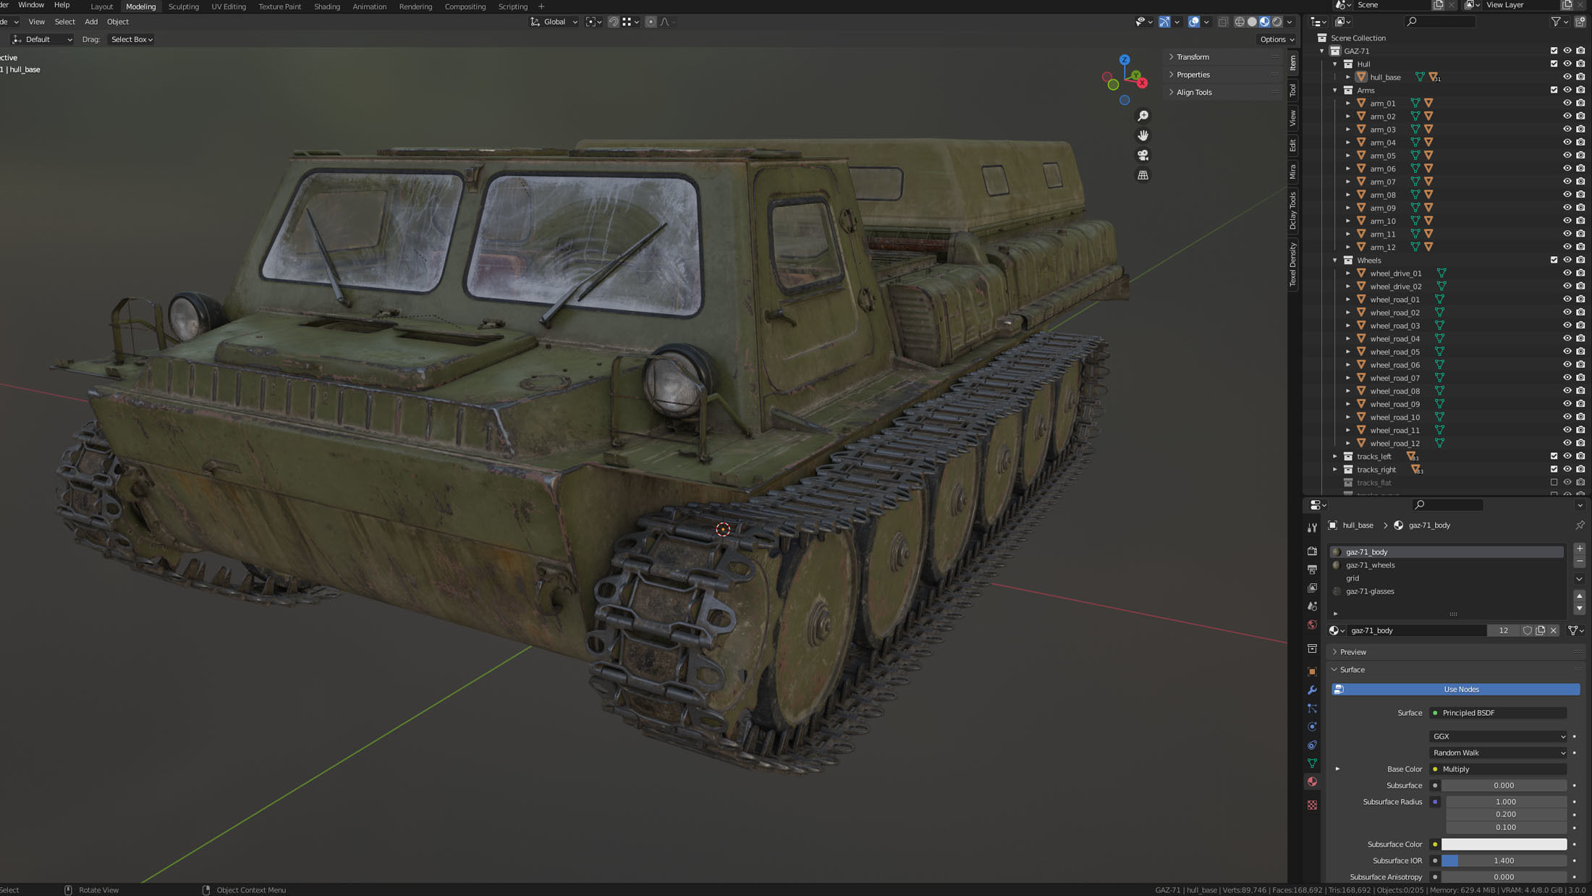Screen dimensions: 1592x896
Task: Switch perspective/orthographic grid icon
Action: click(x=1143, y=175)
